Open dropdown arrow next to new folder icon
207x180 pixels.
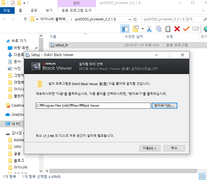(x=143, y=29)
